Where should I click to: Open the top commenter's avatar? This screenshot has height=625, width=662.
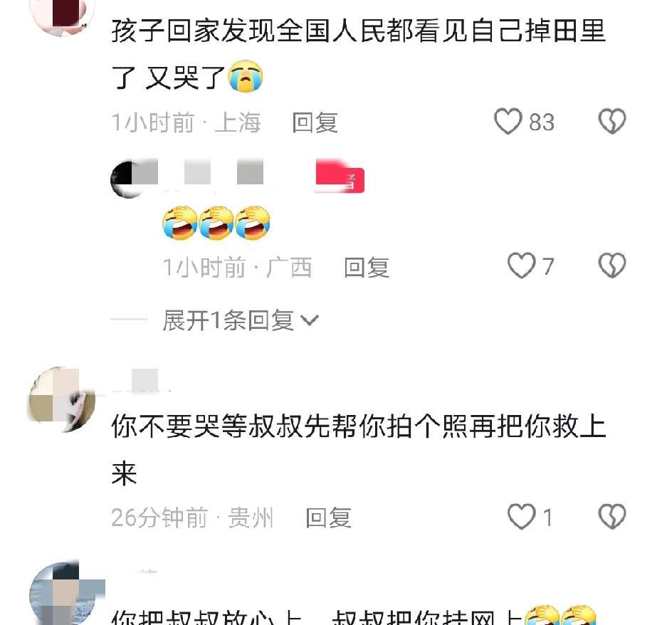pyautogui.click(x=63, y=13)
